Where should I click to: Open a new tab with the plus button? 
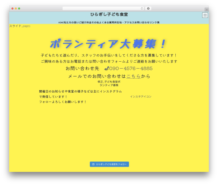[207, 10]
